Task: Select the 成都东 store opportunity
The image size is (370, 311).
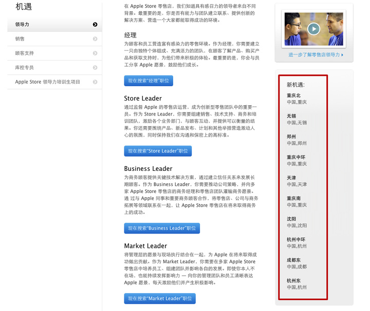Action: (294, 260)
